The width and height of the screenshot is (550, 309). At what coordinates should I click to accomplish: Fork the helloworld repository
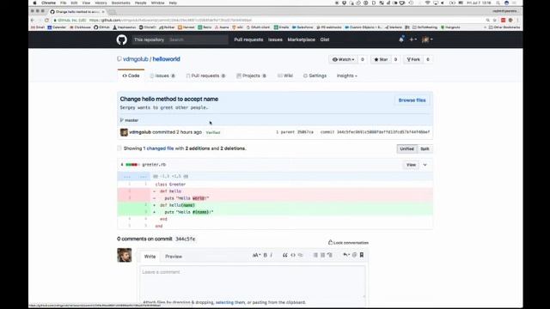pyautogui.click(x=412, y=59)
